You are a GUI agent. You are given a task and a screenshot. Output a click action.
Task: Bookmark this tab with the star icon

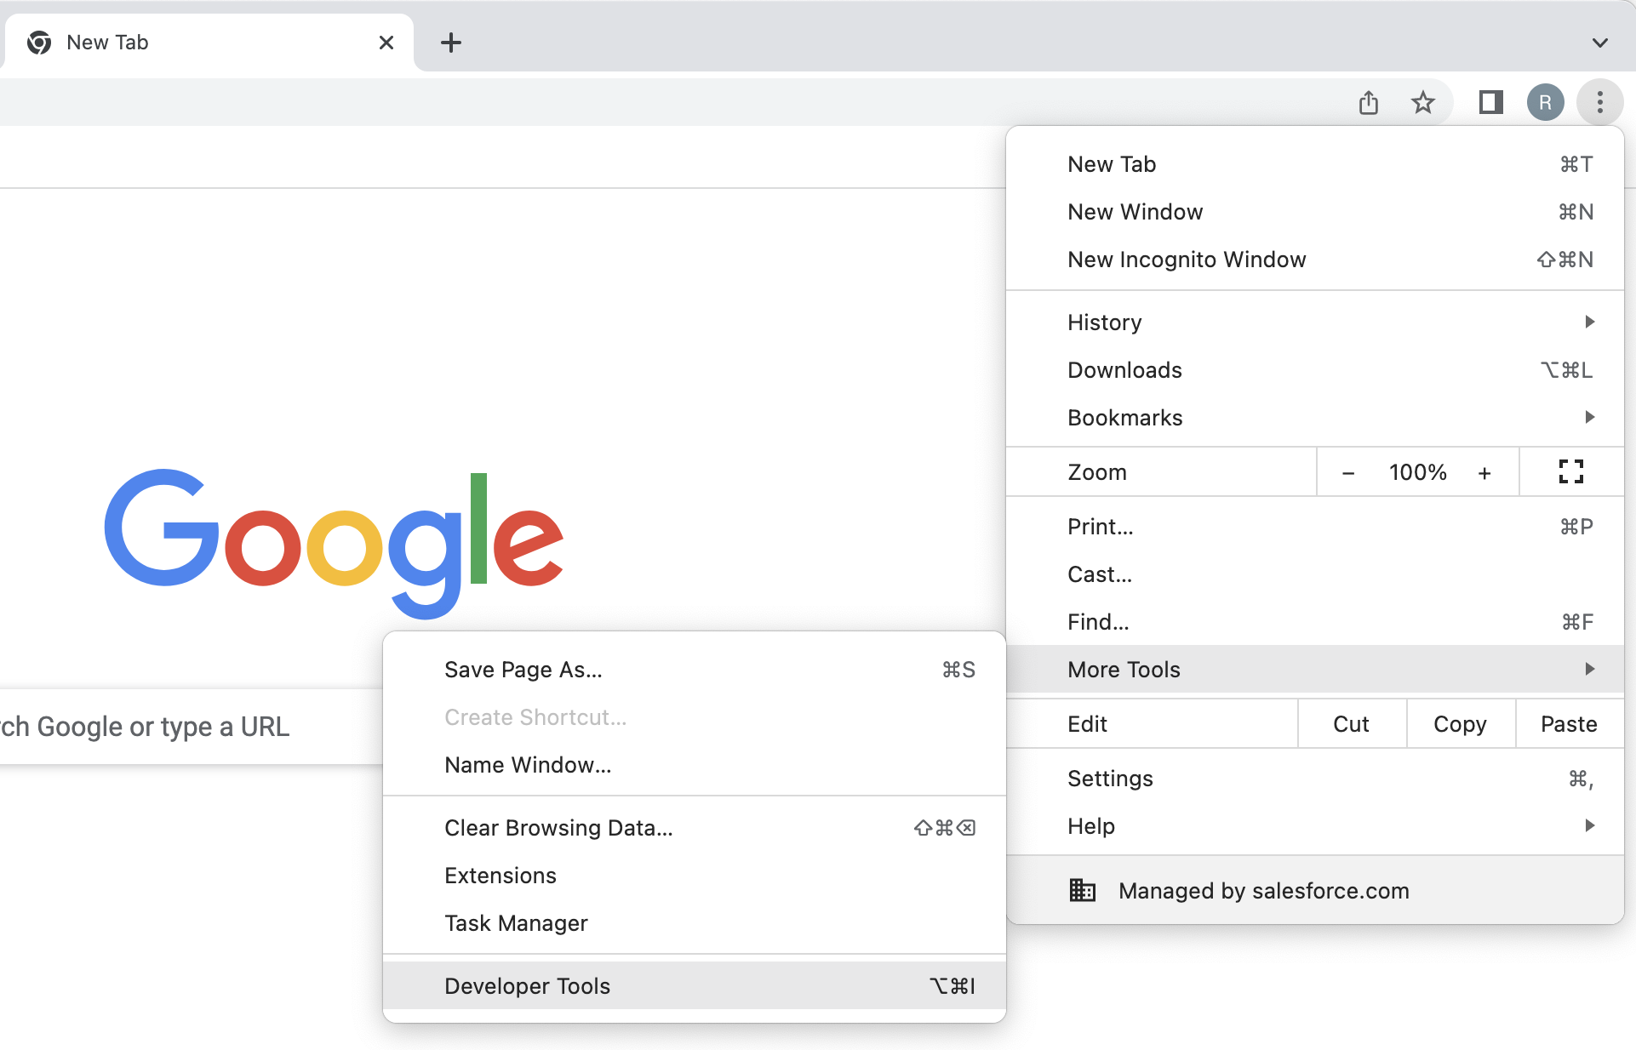coord(1422,103)
